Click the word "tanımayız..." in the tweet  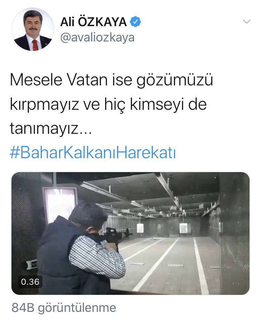pyautogui.click(x=51, y=128)
